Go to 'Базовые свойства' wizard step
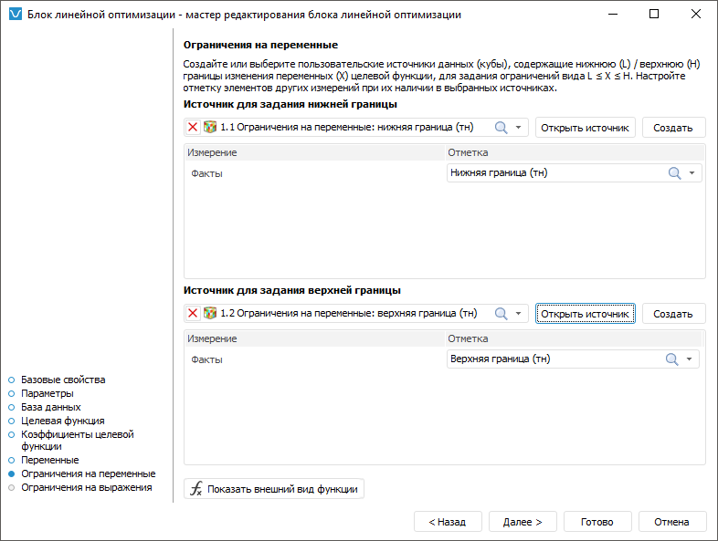 click(63, 380)
